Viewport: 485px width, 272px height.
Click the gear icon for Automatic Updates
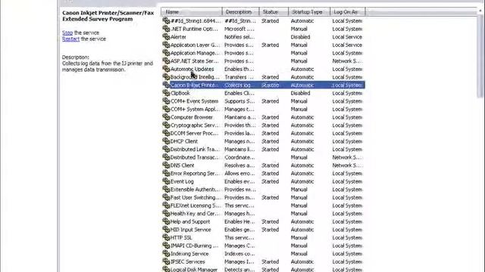click(166, 69)
